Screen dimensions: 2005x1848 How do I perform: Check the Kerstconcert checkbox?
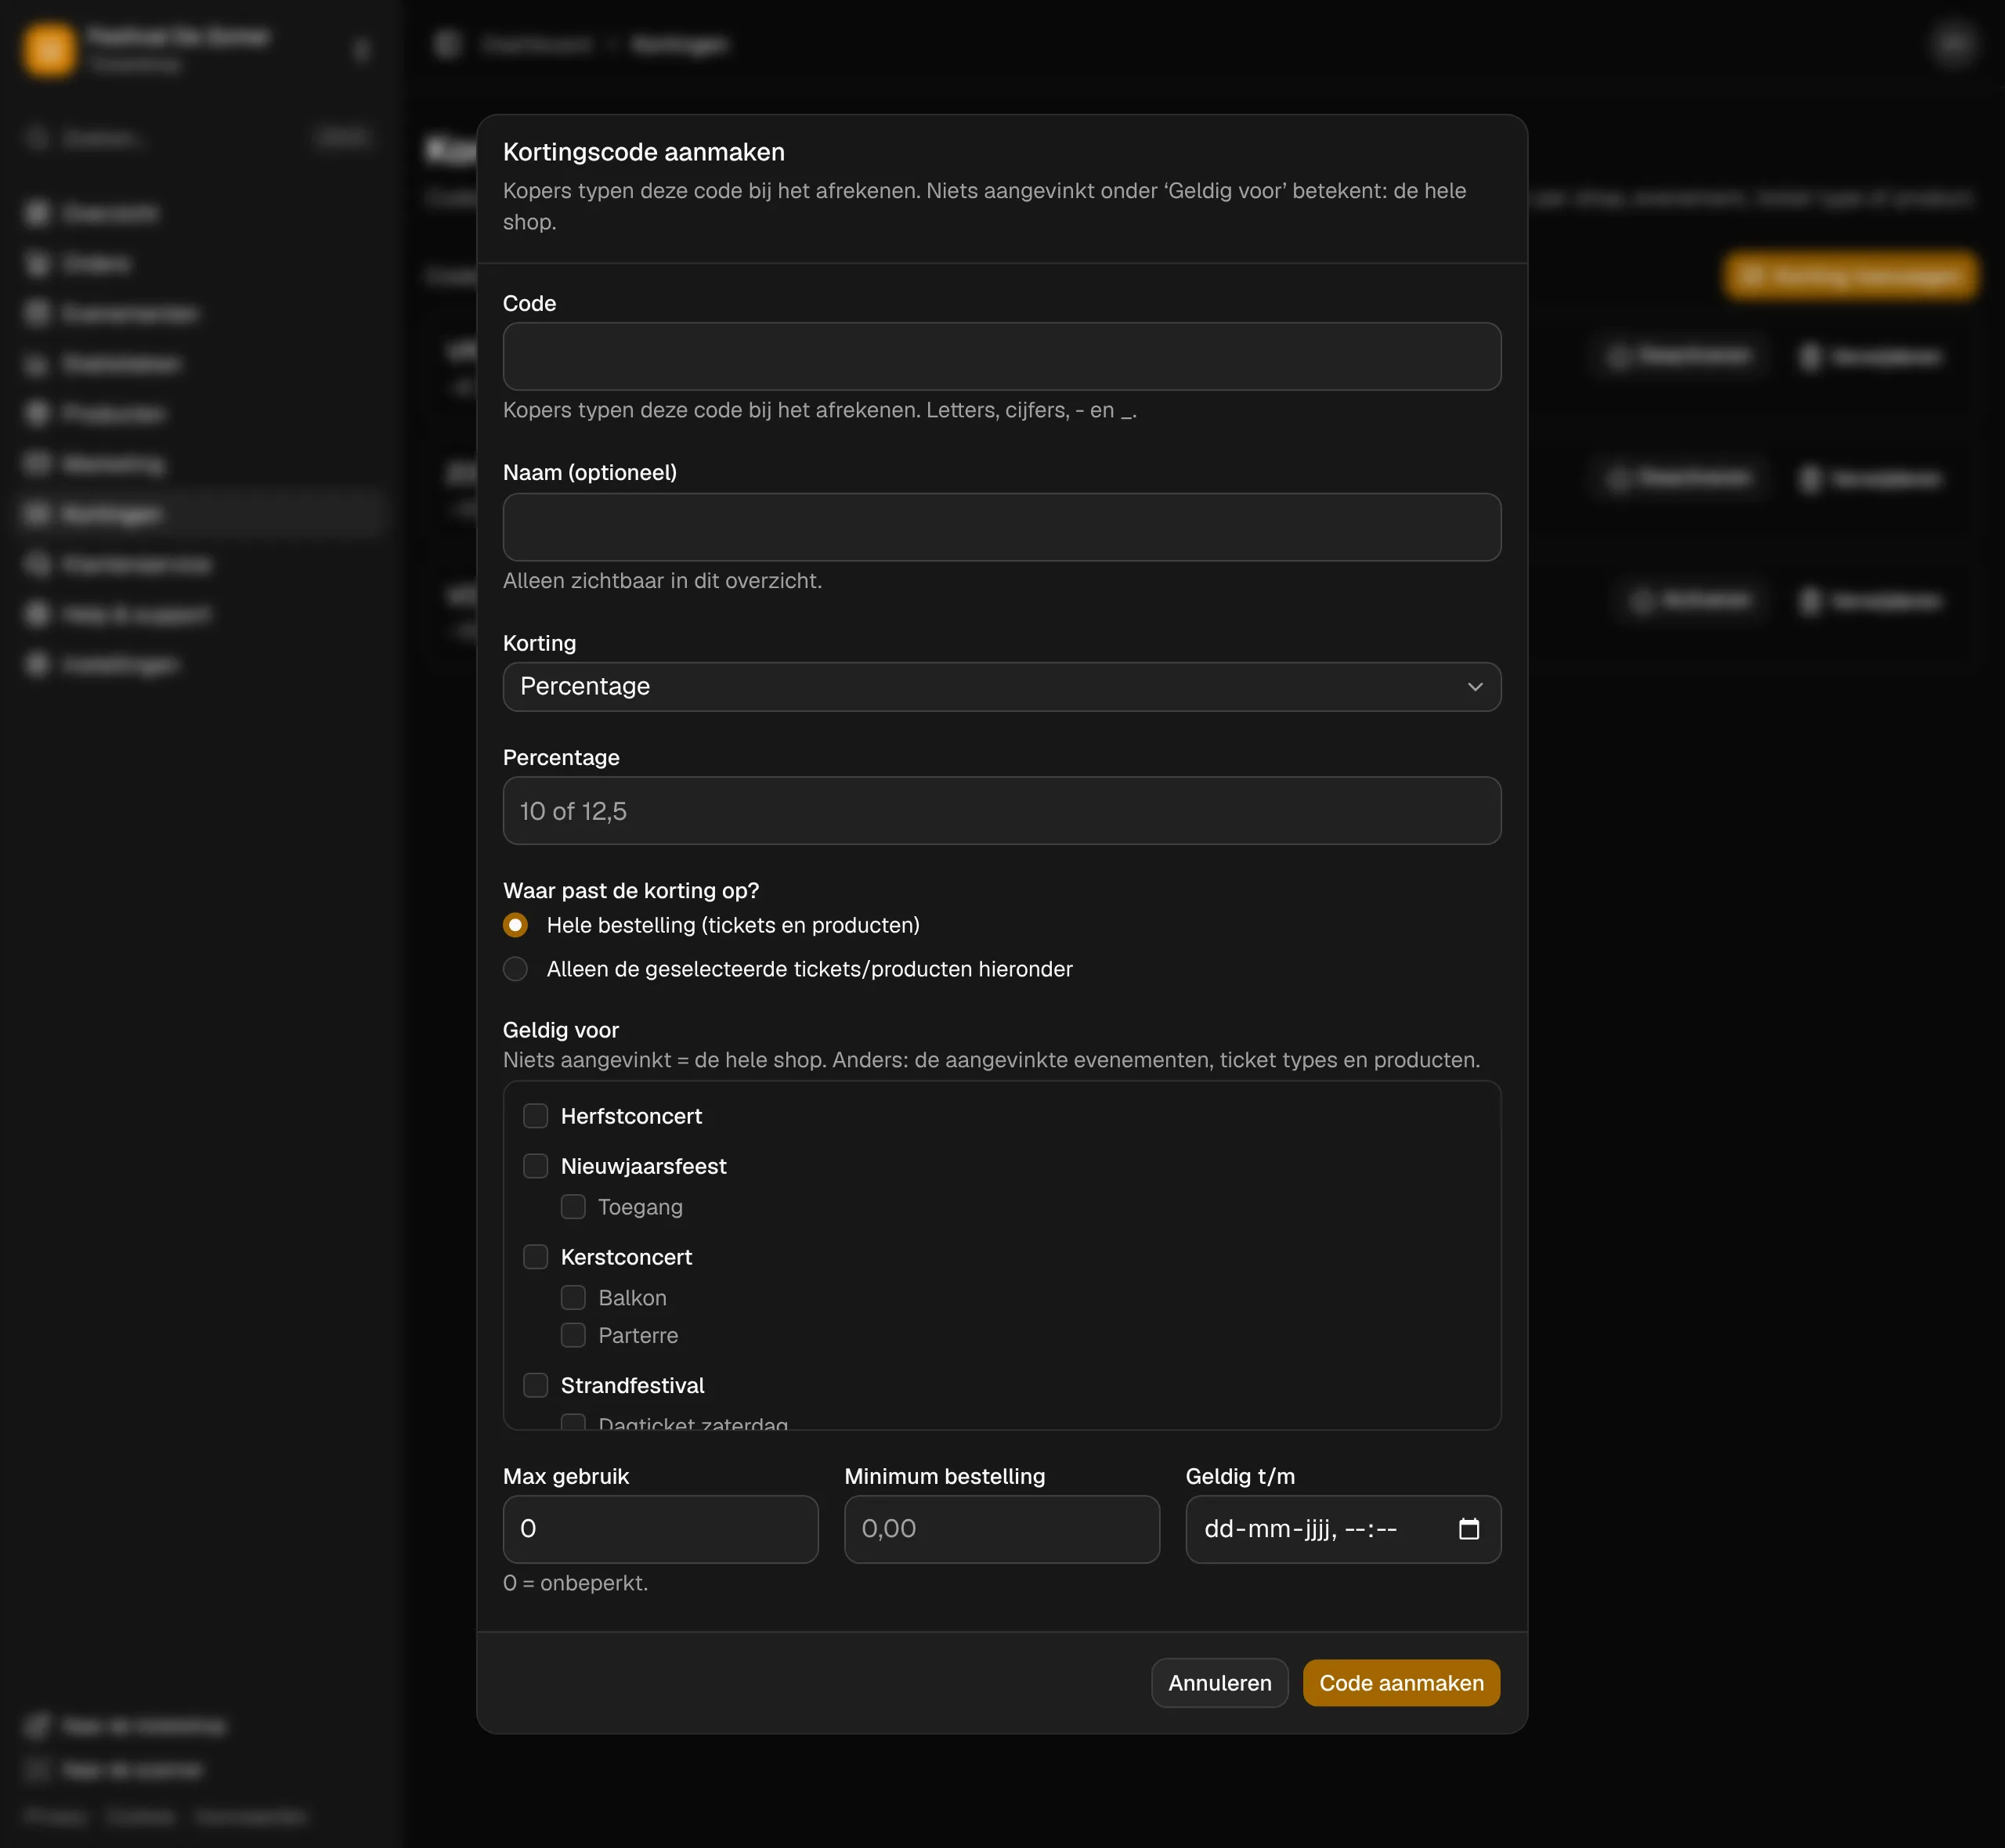coord(536,1257)
